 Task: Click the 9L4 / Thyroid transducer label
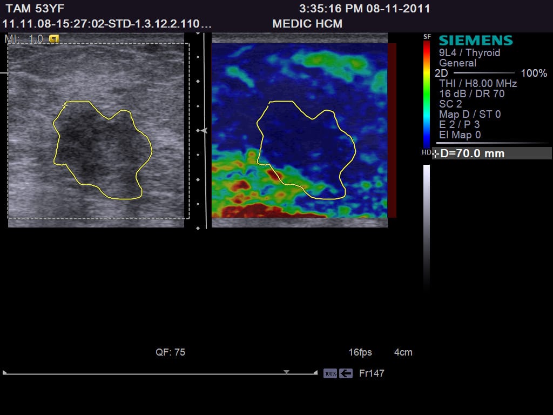(x=469, y=53)
